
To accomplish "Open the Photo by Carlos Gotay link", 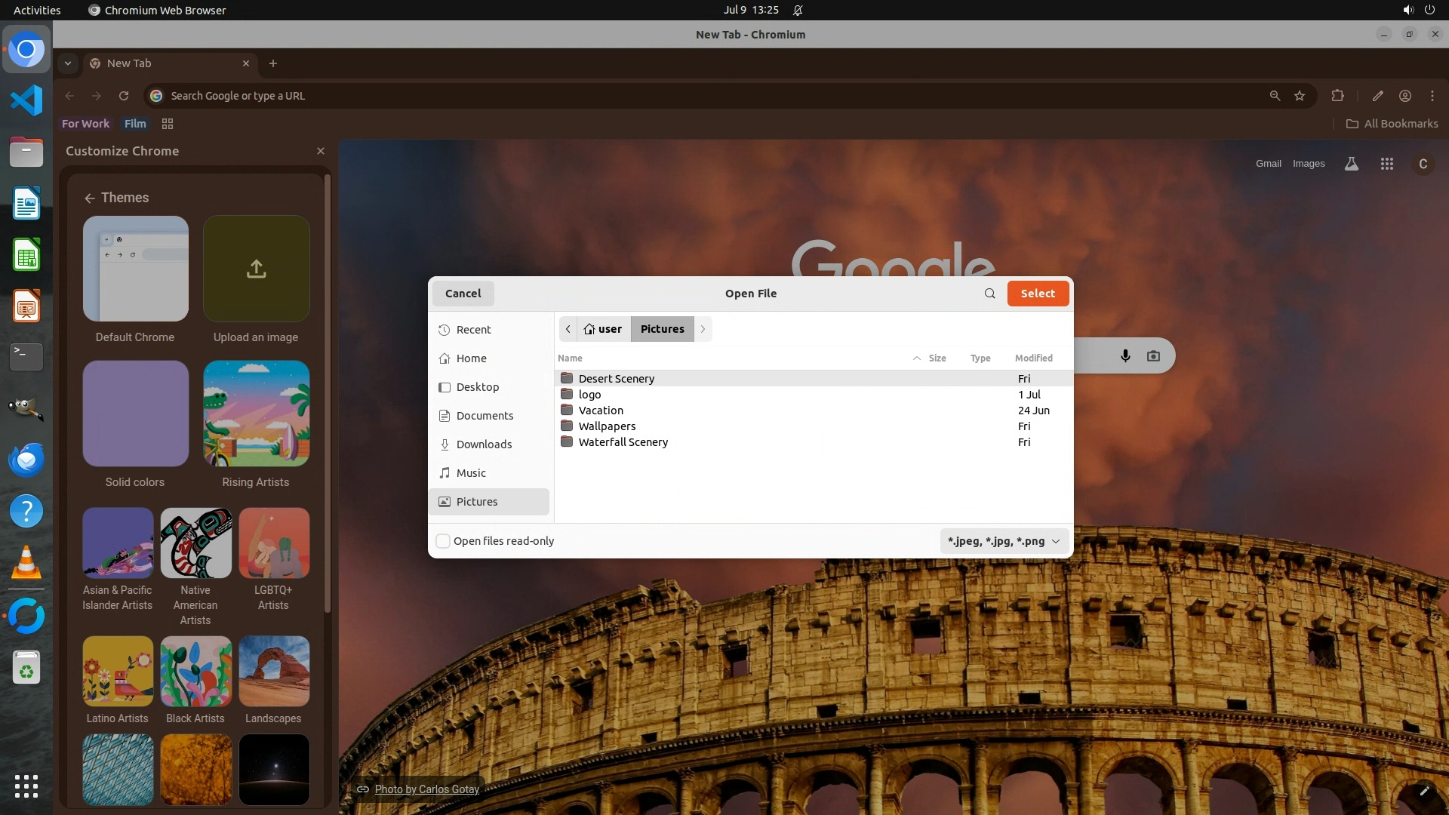I will pyautogui.click(x=426, y=789).
